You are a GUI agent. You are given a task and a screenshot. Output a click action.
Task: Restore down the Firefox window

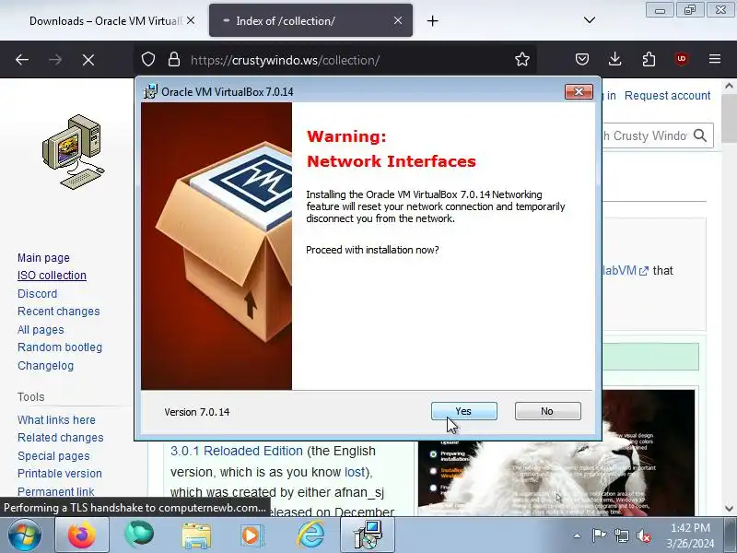689,10
